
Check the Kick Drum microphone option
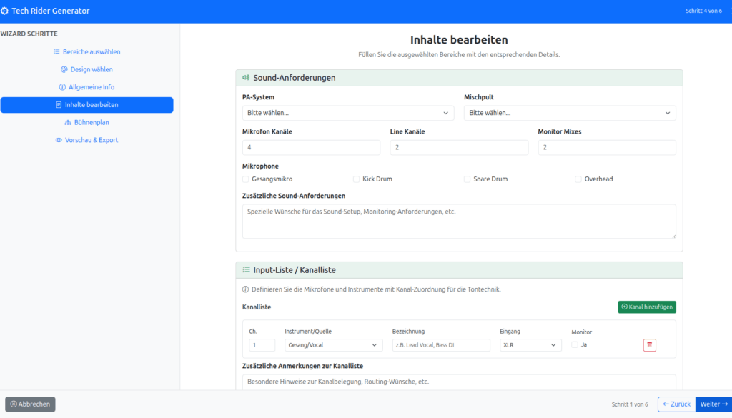click(x=357, y=179)
